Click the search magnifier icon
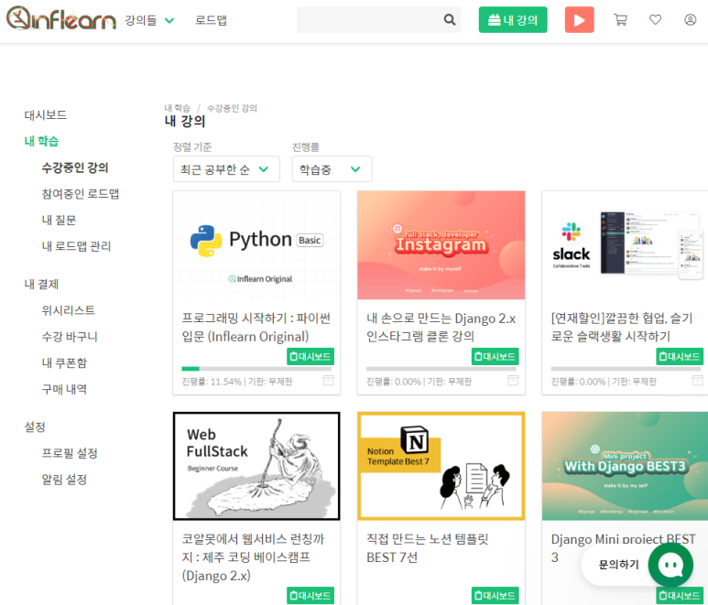The height and width of the screenshot is (605, 708). tap(450, 19)
